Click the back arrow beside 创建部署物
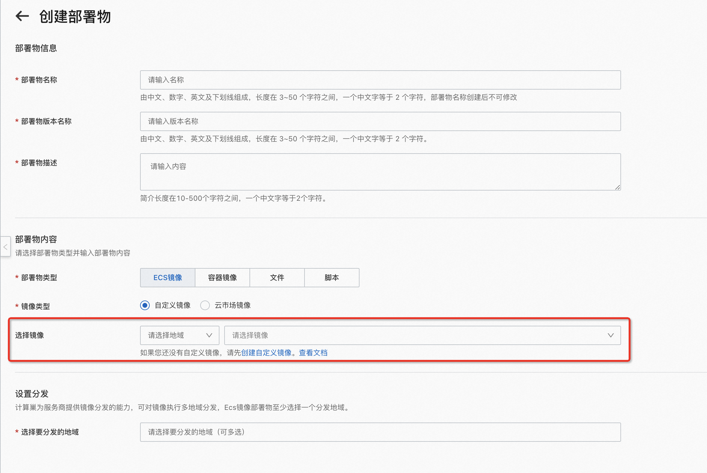The height and width of the screenshot is (473, 707). pos(22,16)
